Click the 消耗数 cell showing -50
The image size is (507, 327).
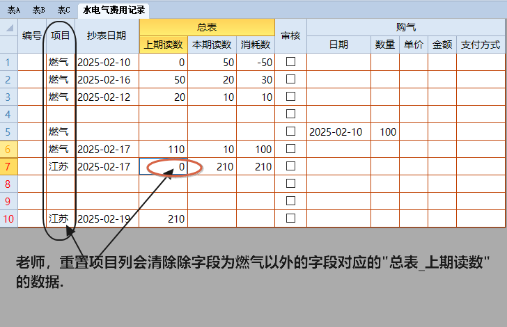coord(256,62)
